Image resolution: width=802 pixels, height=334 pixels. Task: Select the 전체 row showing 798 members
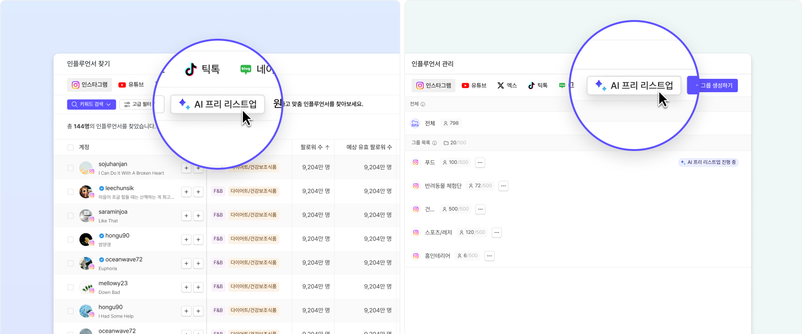[578, 123]
